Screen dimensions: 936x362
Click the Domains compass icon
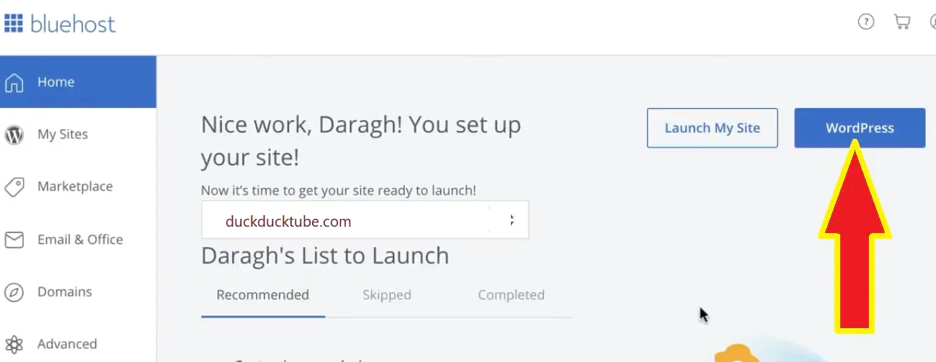[x=14, y=292]
